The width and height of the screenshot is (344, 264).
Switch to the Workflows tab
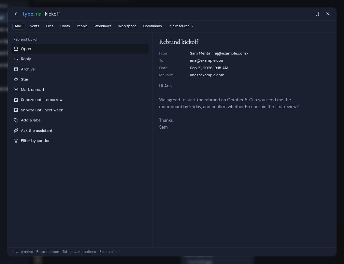click(x=103, y=26)
